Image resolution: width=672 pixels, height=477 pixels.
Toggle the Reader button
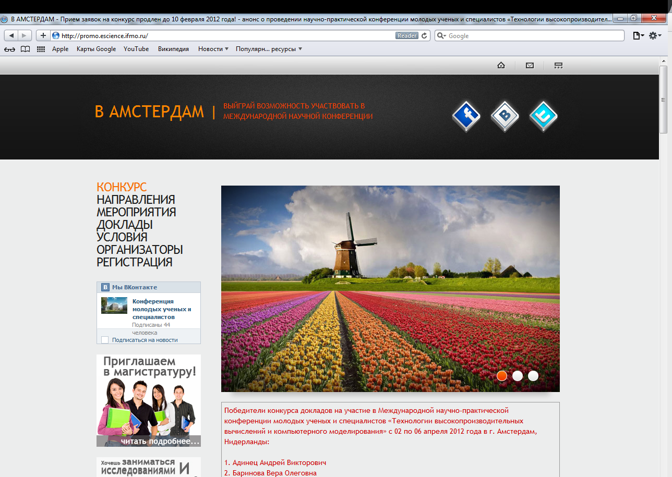[407, 35]
